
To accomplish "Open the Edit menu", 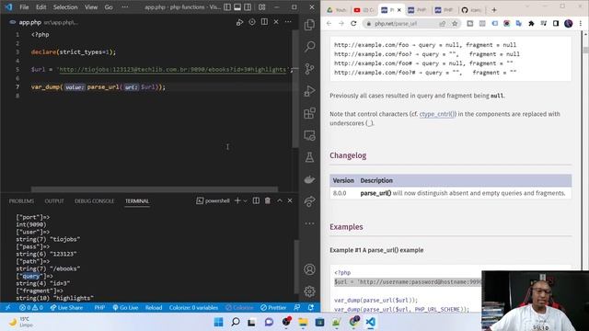I will coord(40,7).
